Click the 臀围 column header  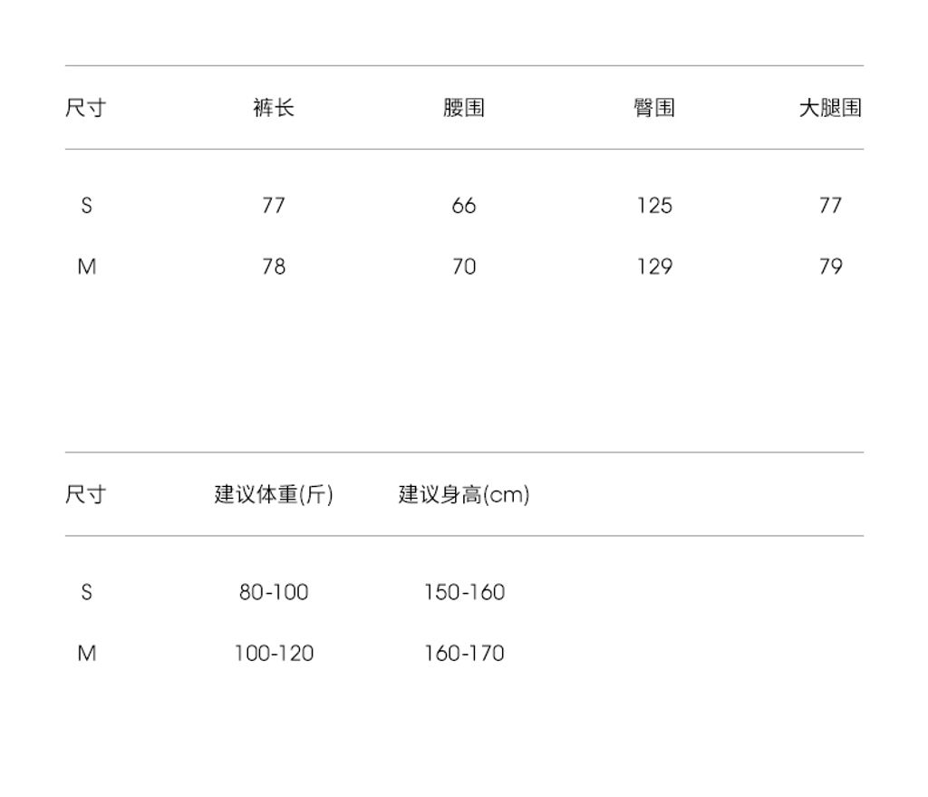tap(654, 108)
